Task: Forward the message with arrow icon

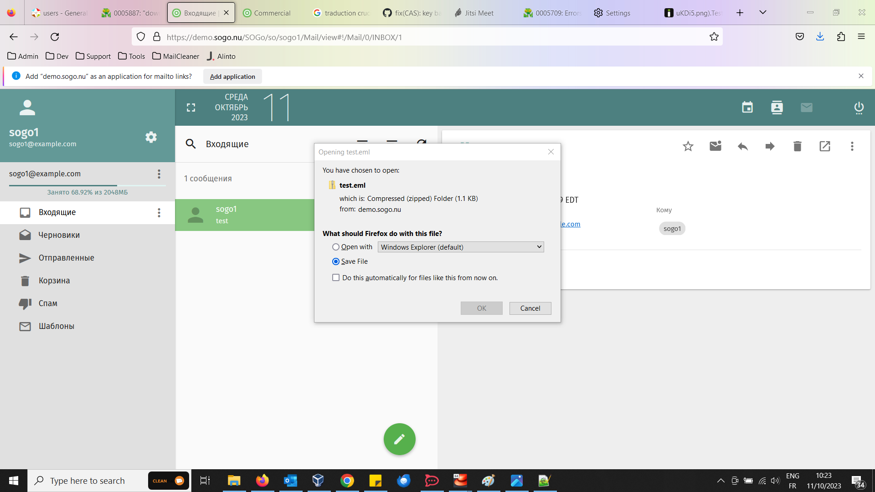Action: click(x=770, y=146)
